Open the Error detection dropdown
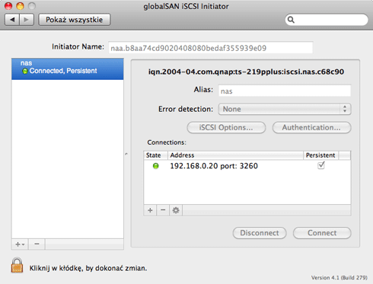Viewport: 373px width, 284px height. click(285, 109)
